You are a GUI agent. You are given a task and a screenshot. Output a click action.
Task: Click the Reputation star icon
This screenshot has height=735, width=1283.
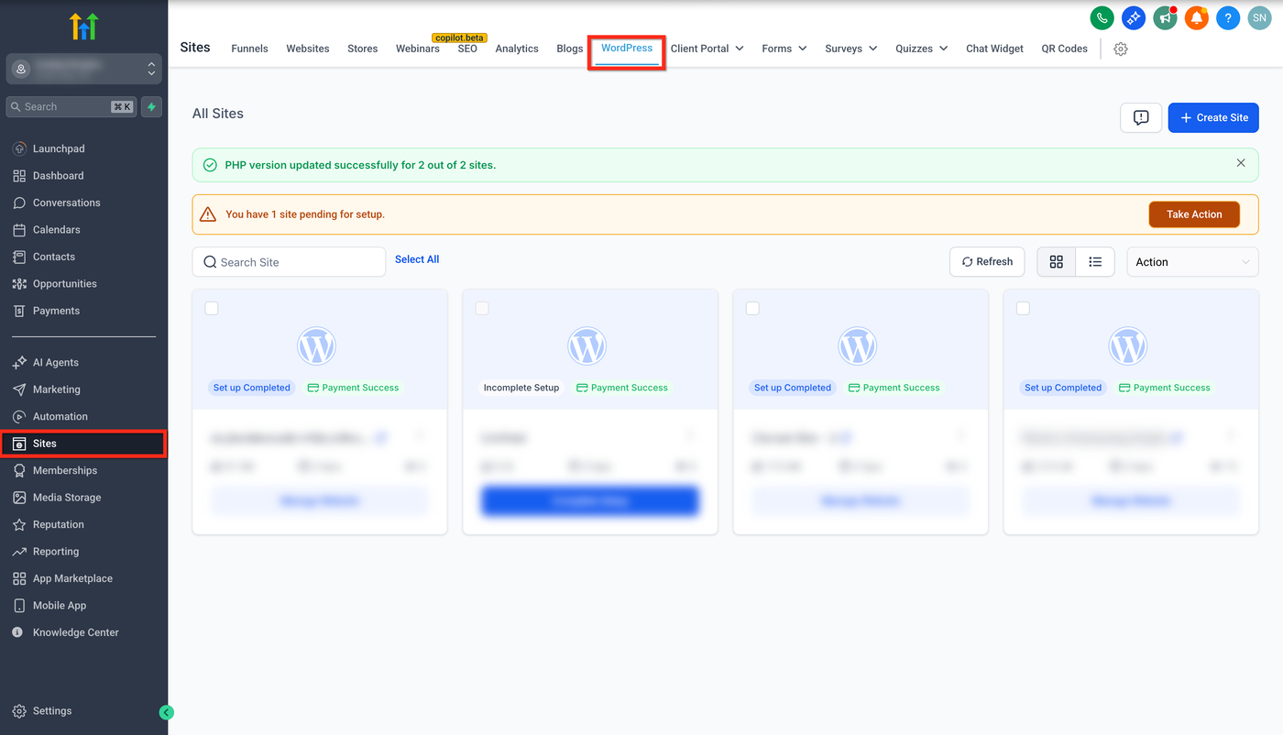pos(19,524)
